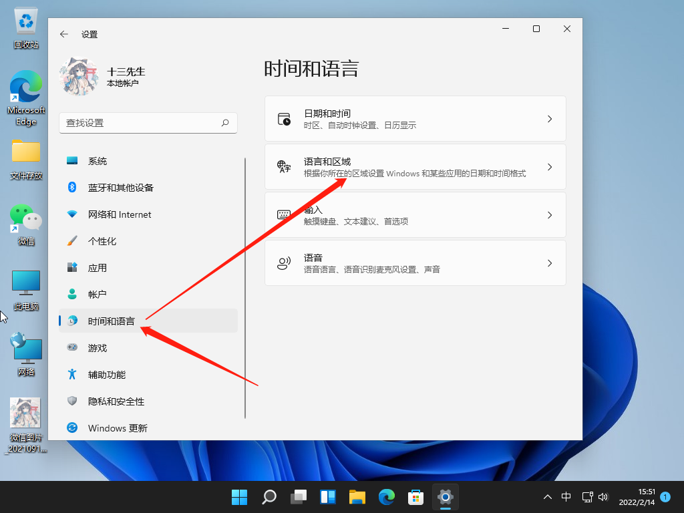Open File Explorer from the taskbar
Viewport: 684px width, 513px height.
tap(357, 497)
